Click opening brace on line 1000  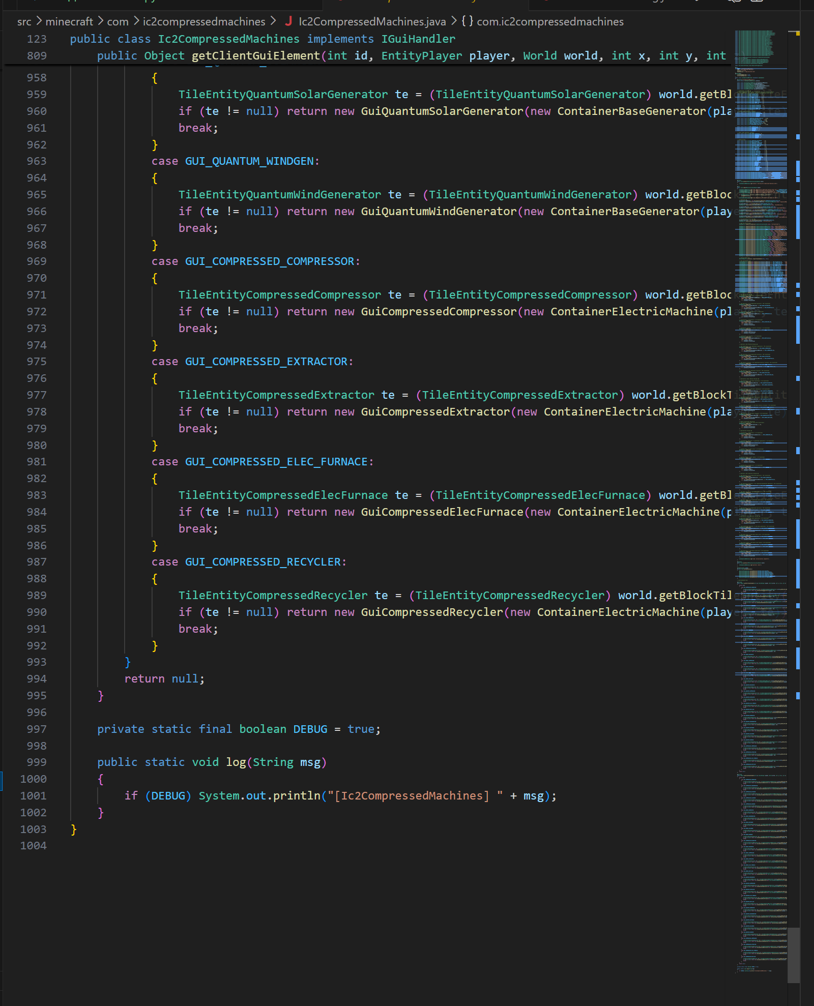pyautogui.click(x=101, y=779)
